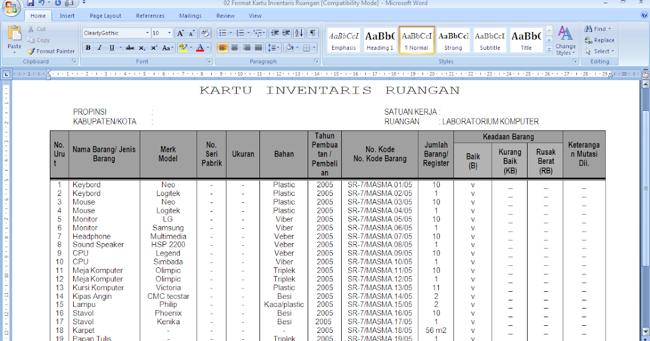Image resolution: width=650 pixels, height=341 pixels.
Task: Toggle the Show/Hide paragraph marks icon
Action: 313,33
